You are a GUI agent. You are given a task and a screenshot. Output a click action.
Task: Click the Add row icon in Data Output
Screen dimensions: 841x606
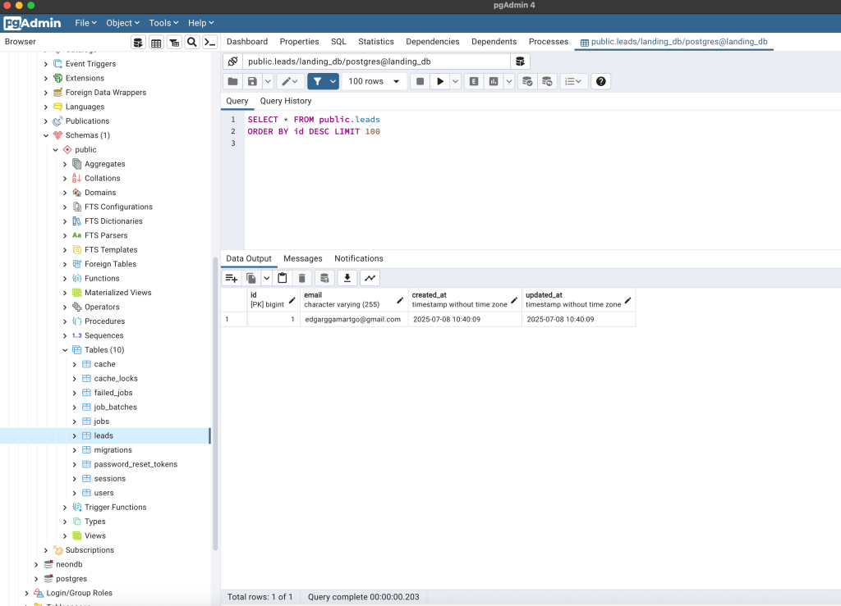click(232, 278)
